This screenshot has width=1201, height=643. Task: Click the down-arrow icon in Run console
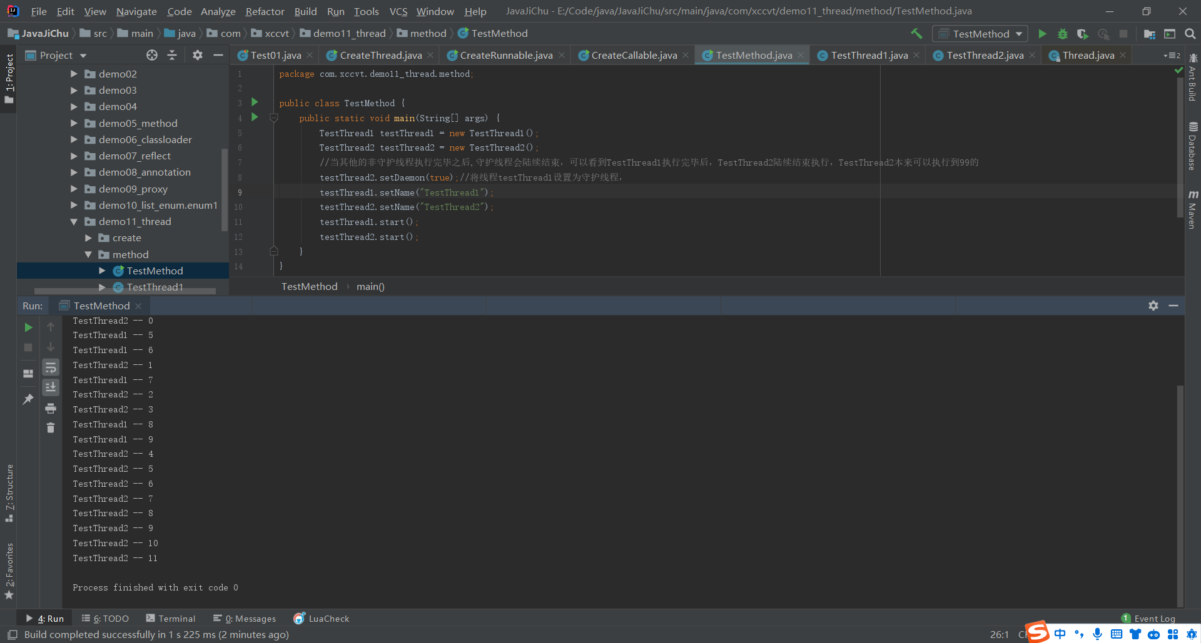[x=51, y=347]
